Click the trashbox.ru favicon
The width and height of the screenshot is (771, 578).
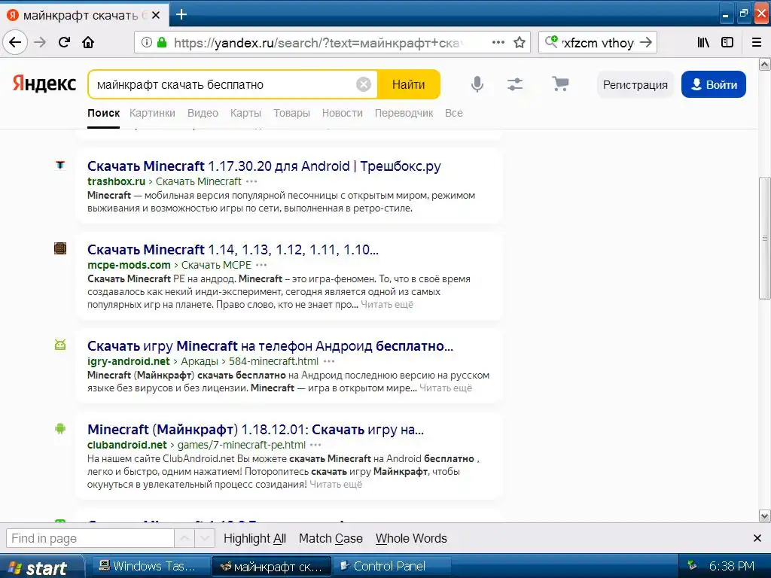60,165
